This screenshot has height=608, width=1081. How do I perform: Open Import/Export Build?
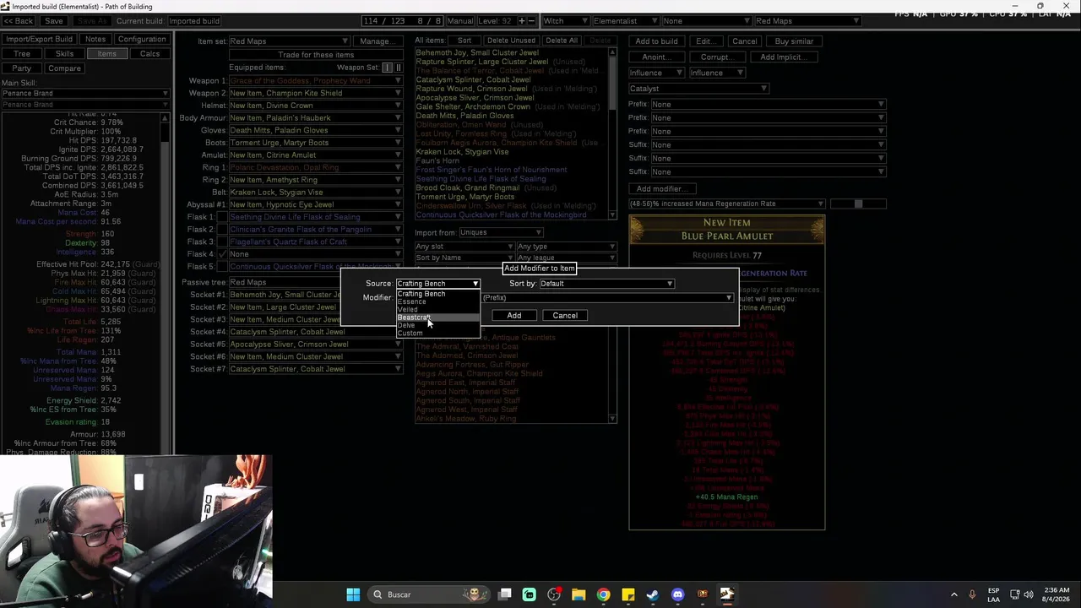click(x=39, y=40)
